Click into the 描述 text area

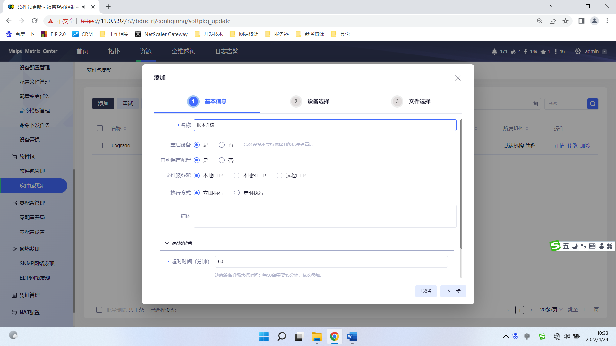325,216
